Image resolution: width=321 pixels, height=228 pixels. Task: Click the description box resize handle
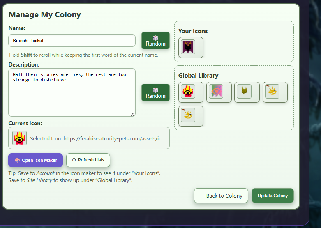133,114
